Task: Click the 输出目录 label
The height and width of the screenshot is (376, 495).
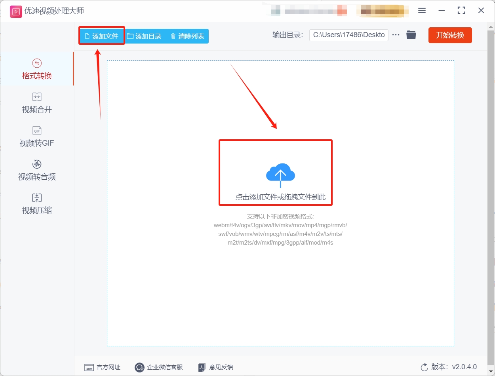Action: (287, 35)
